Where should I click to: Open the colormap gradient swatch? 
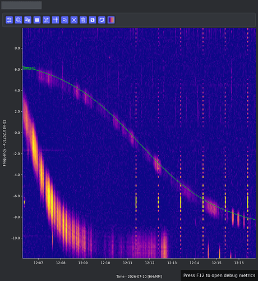pyautogui.click(x=111, y=20)
